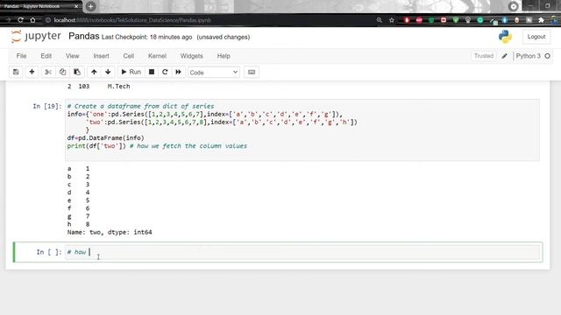This screenshot has width=561, height=315.
Task: Open the Kernel menu
Action: (158, 56)
